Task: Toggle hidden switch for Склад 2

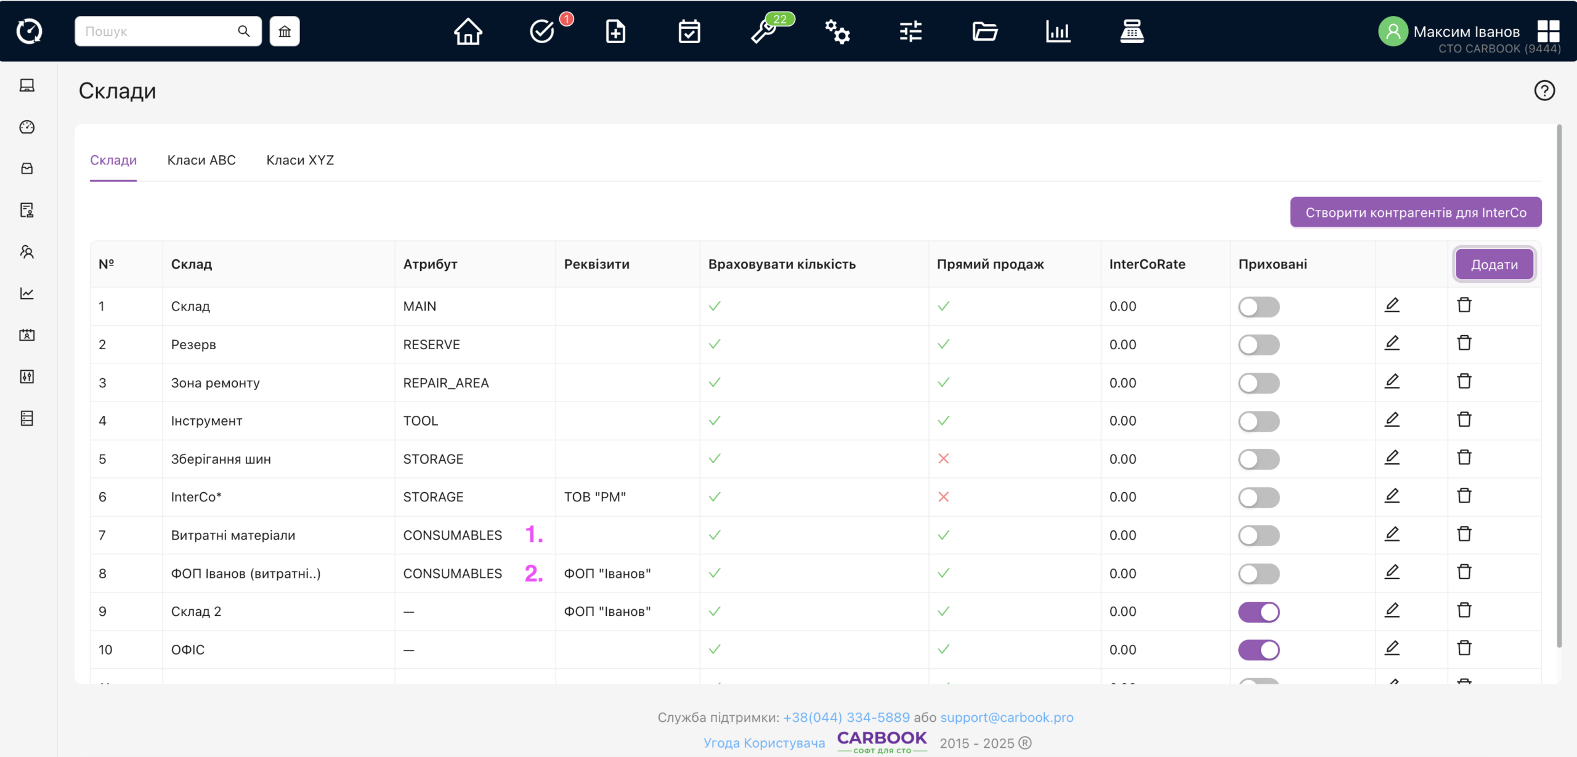Action: click(1259, 612)
